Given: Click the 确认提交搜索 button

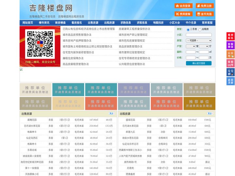Looking at the screenshot, I should (x=199, y=63).
